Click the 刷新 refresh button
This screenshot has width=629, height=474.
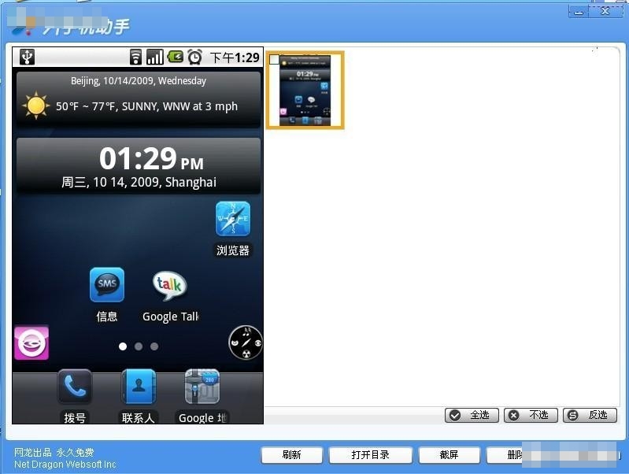pyautogui.click(x=291, y=455)
